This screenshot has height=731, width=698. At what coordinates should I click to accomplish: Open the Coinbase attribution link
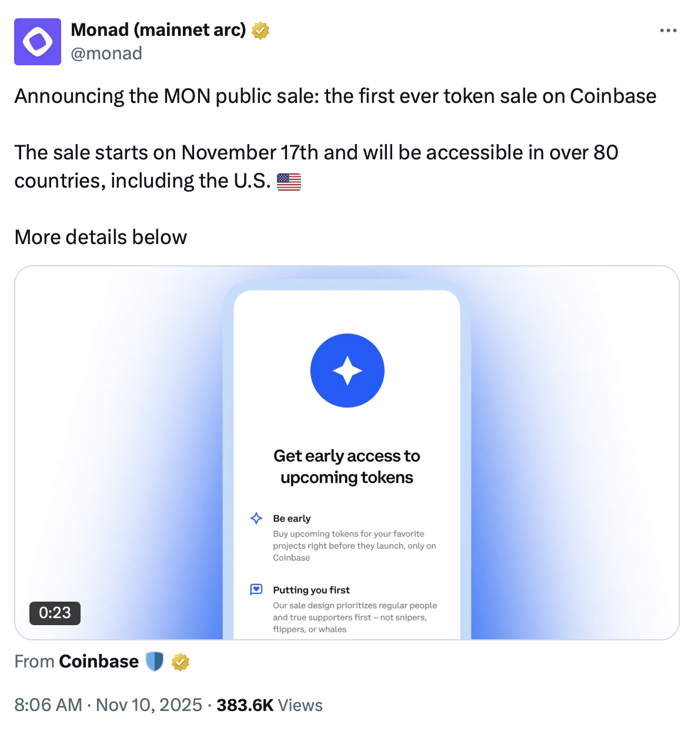(98, 661)
